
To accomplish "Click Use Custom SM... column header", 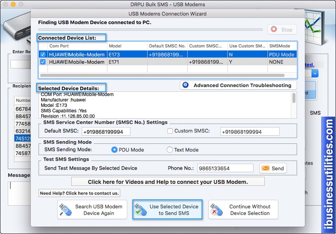I will point(248,46).
